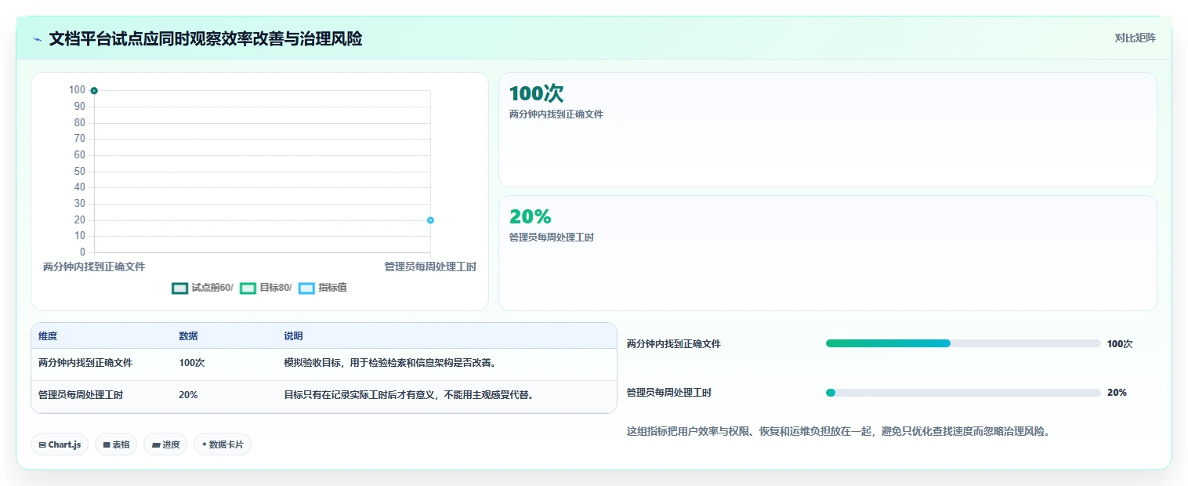Image resolution: width=1188 pixels, height=486 pixels.
Task: Click the 维度 table column header
Action: point(48,336)
